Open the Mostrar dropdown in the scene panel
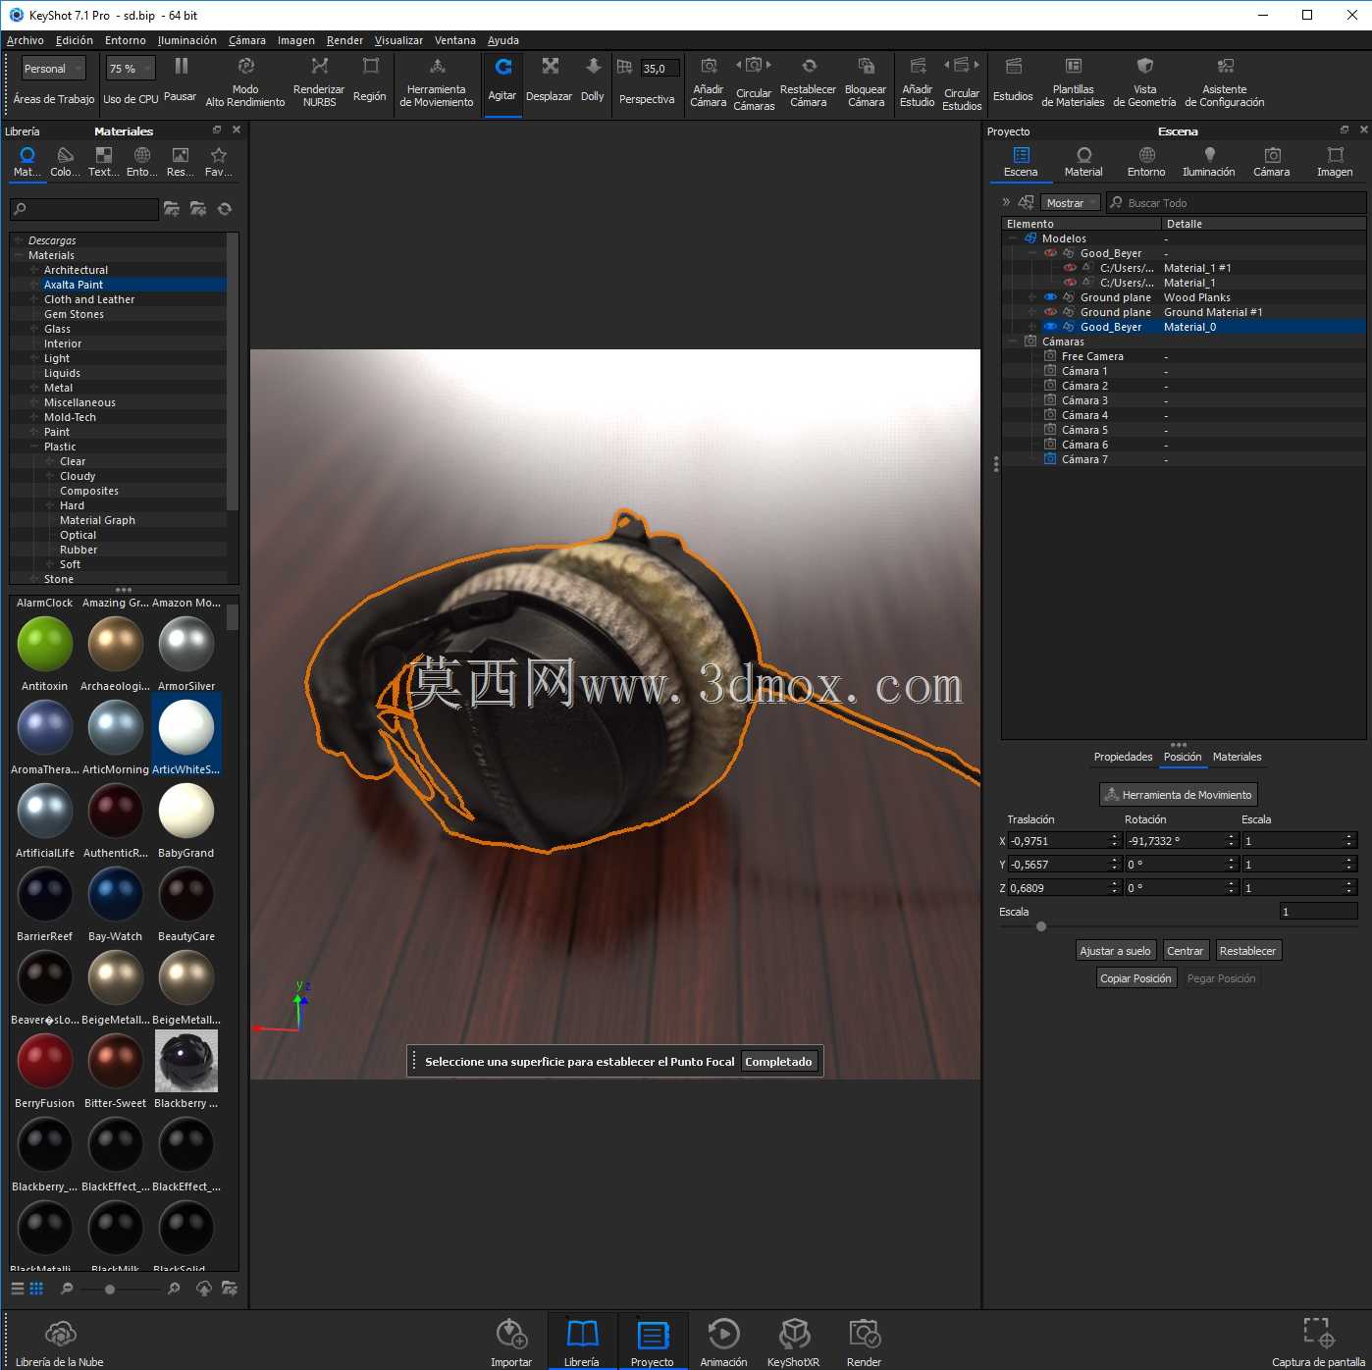Viewport: 1372px width, 1370px height. [x=1070, y=203]
